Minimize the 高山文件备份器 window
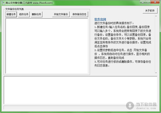Image resolution: width=161 pixels, height=113 pixels. tap(143, 2)
